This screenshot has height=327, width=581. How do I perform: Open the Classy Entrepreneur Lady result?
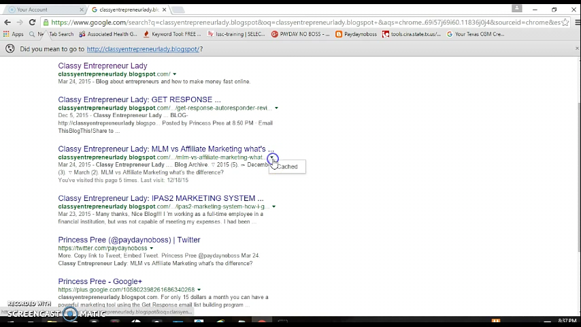(103, 65)
